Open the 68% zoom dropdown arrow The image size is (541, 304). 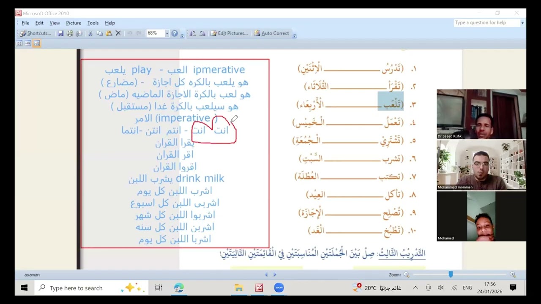167,33
